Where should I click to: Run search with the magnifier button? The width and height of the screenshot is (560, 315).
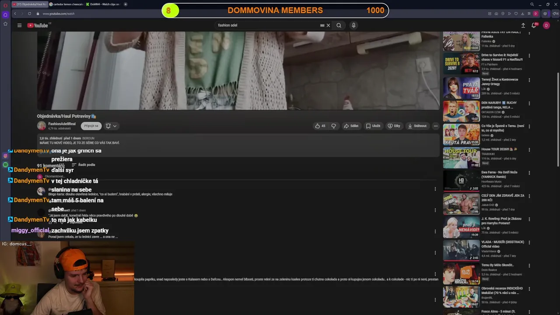pos(339,25)
